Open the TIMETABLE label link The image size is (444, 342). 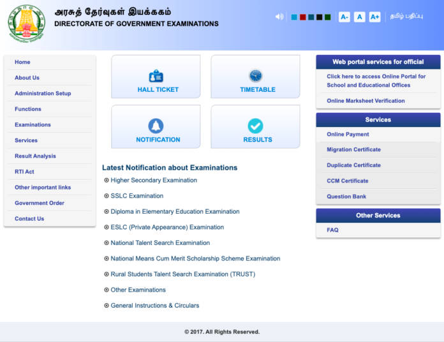point(257,89)
